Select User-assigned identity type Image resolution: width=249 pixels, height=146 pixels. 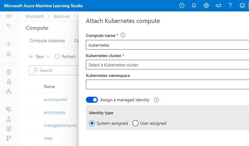tap(135, 123)
